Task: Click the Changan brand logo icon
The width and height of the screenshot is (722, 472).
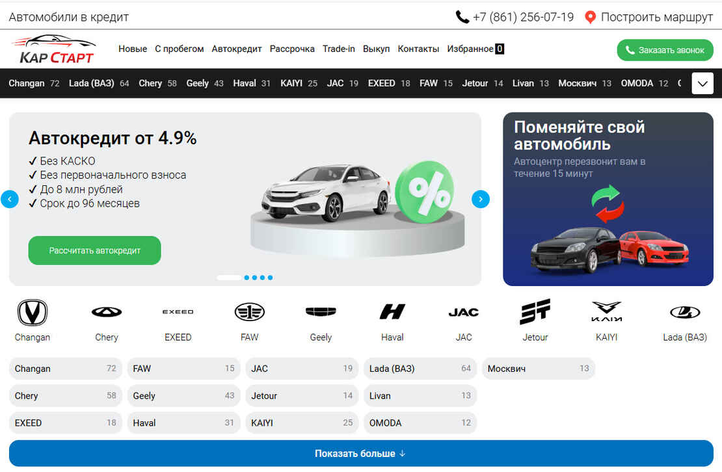Action: click(x=32, y=313)
